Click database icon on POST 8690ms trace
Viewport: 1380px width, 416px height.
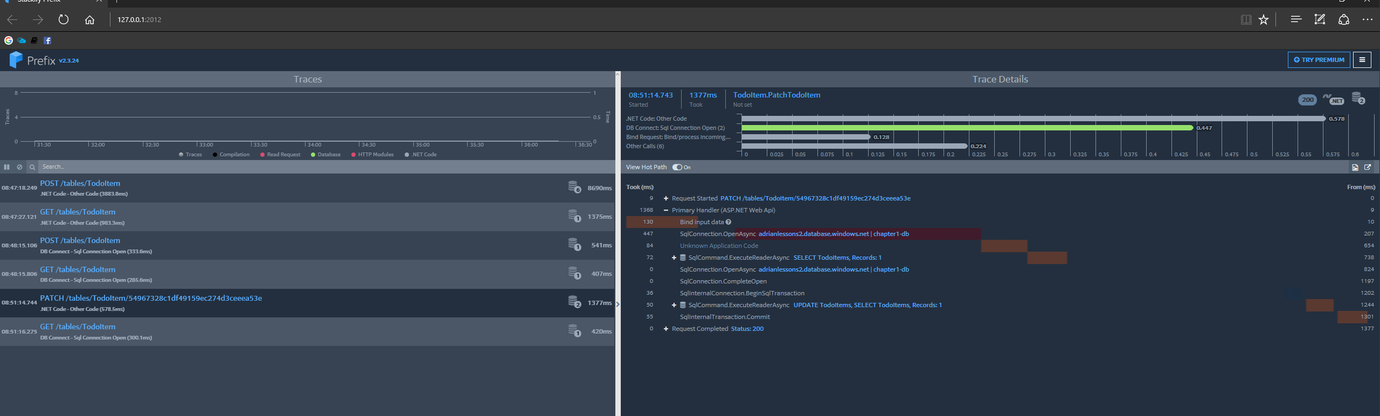click(x=574, y=187)
